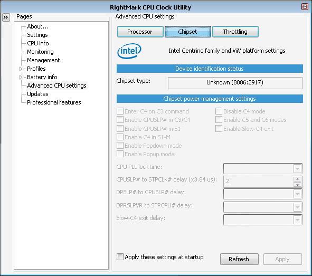The height and width of the screenshot is (276, 312).
Task: Open the CPU info page
Action: pyautogui.click(x=38, y=43)
